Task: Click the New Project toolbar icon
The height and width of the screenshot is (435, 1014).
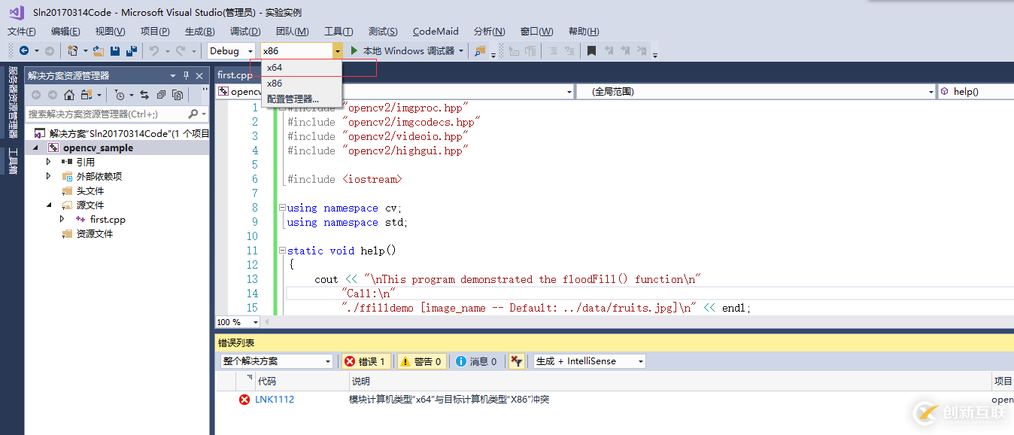Action: [72, 50]
